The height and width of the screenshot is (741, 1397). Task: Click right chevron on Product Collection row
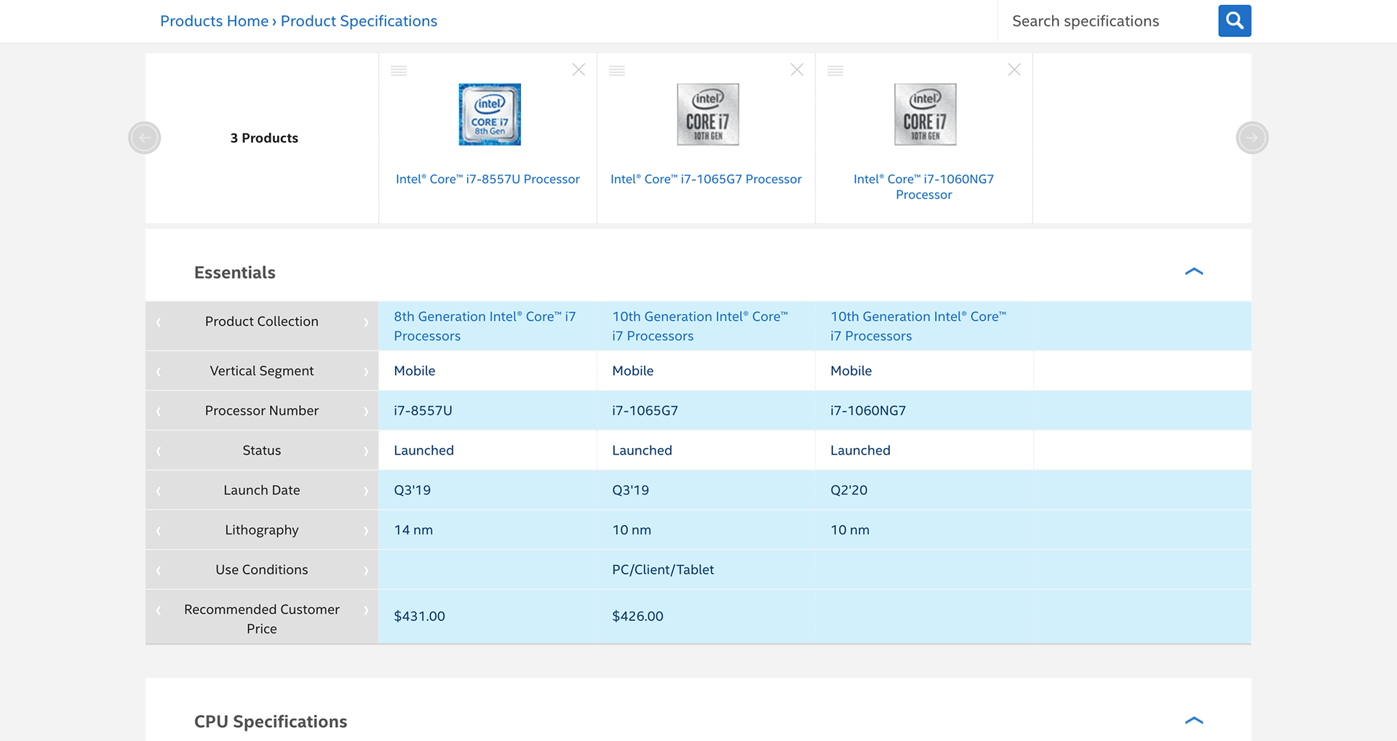(366, 322)
